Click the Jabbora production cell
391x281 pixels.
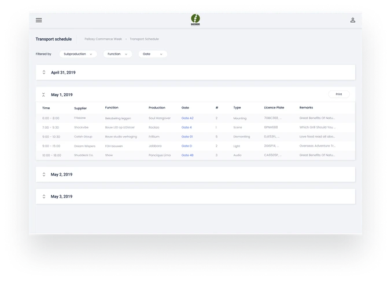pyautogui.click(x=155, y=146)
